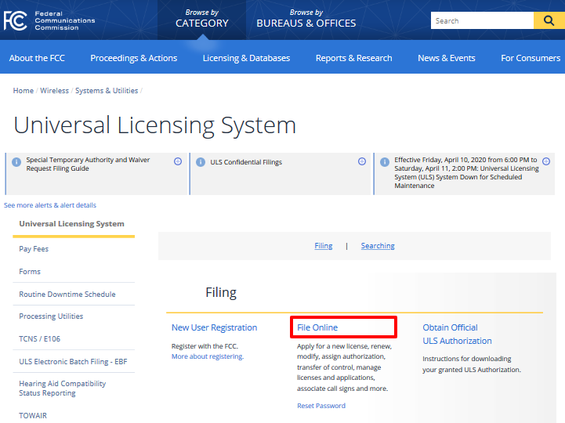Screen dimensions: 565x423
Task: Open See more alerts & alert details
Action: tap(50, 205)
